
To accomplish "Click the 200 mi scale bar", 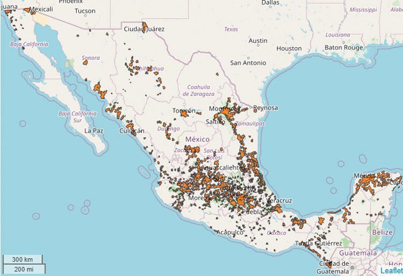I will tap(23, 268).
